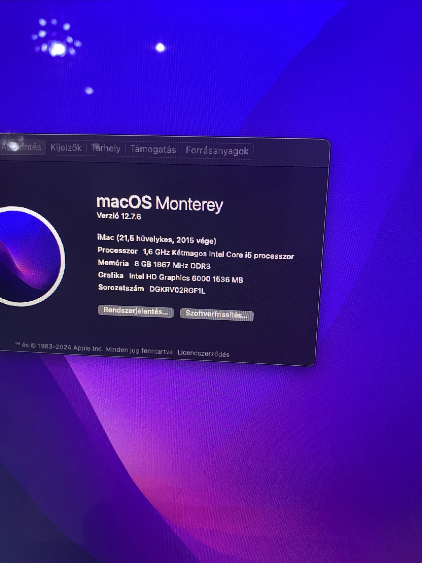The image size is (422, 563).
Task: Click the Verzió 12.7.6 text
Action: 119,216
